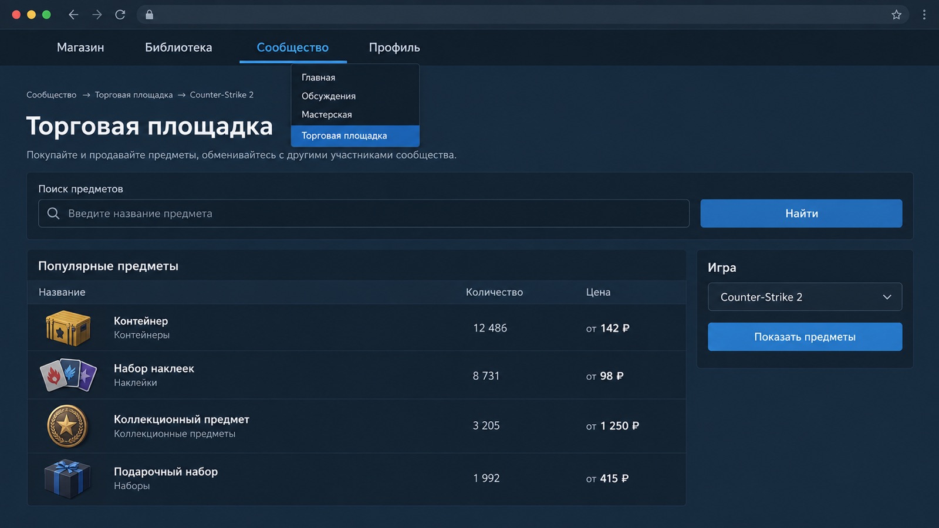This screenshot has height=528, width=939.
Task: Click the price от 142 ₽
Action: [607, 329]
